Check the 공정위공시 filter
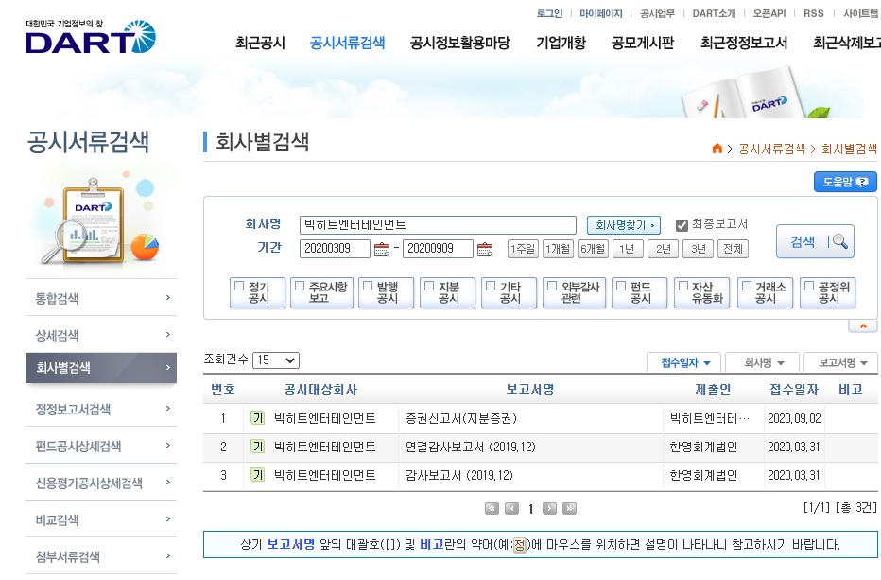Viewport: 881px width, 580px height. pyautogui.click(x=809, y=286)
